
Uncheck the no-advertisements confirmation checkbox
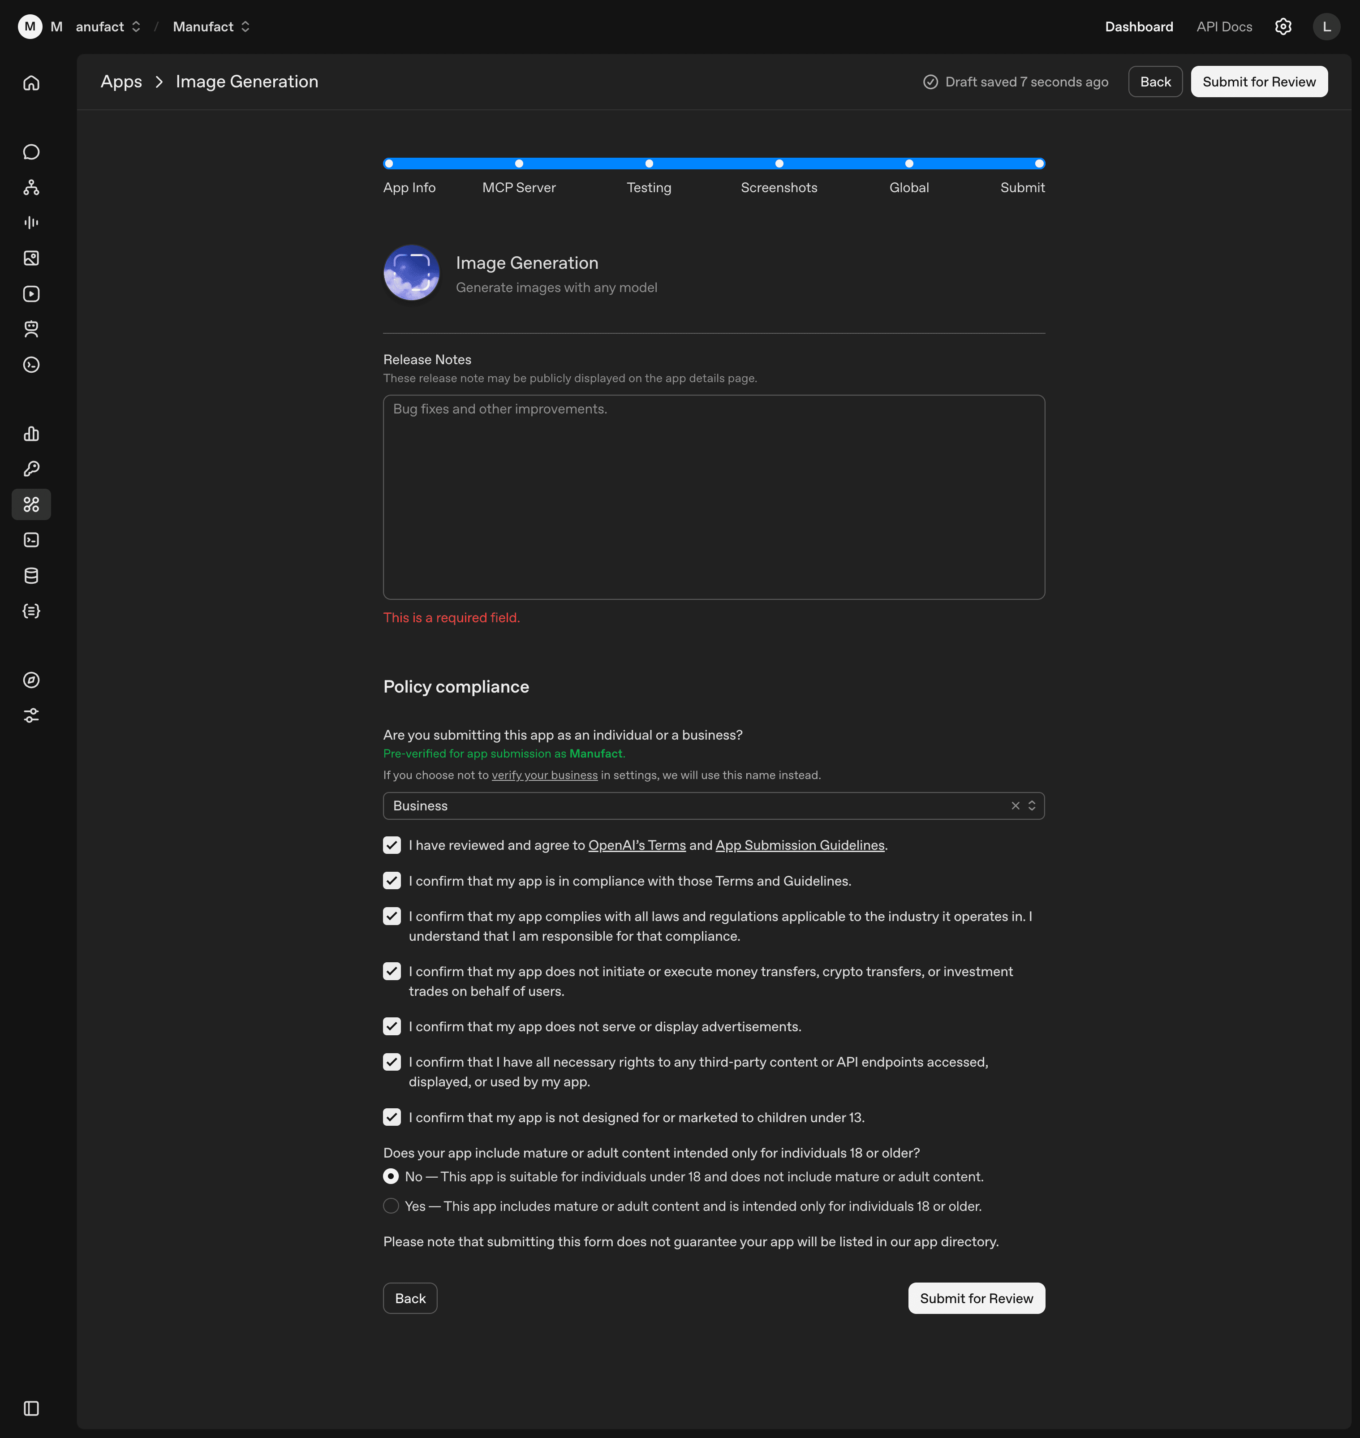coord(392,1026)
